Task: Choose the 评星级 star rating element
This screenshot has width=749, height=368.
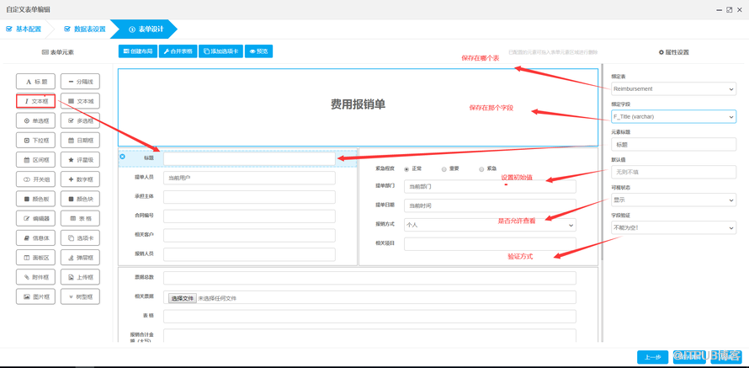Action: pyautogui.click(x=80, y=160)
